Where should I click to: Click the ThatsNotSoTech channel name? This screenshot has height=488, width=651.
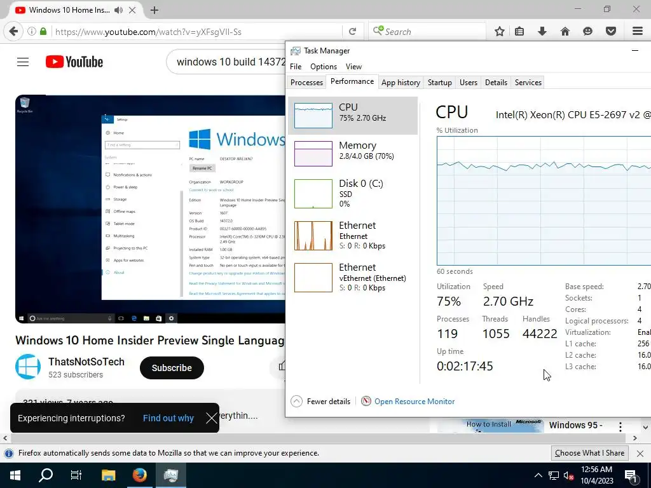coord(86,362)
